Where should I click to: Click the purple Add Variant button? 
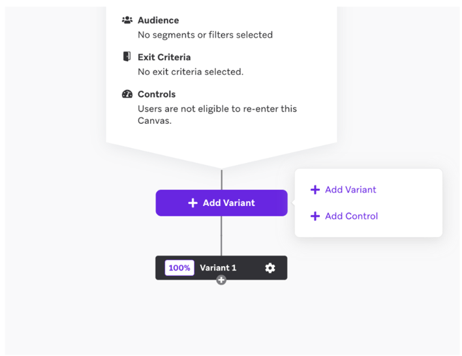222,203
